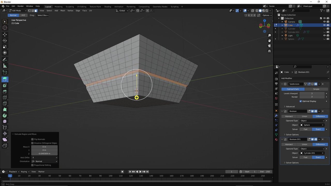Image resolution: width=331 pixels, height=186 pixels.
Task: Expand the Camera tree item
Action: 282,22
